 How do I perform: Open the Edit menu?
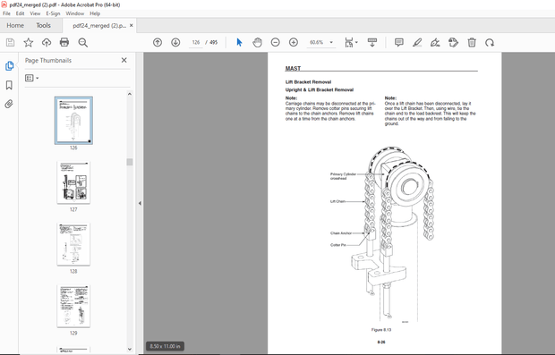pyautogui.click(x=21, y=13)
